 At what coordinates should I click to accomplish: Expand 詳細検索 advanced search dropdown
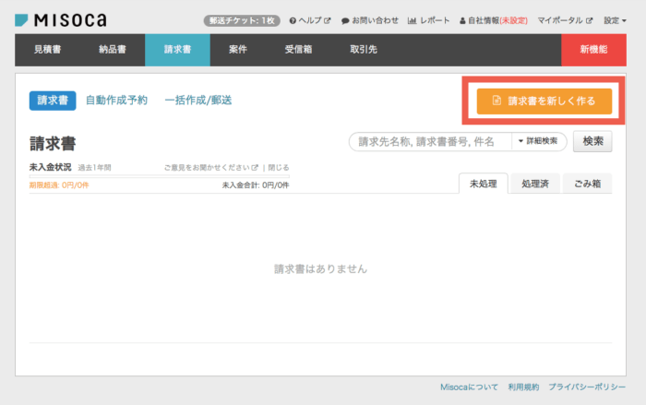(537, 141)
